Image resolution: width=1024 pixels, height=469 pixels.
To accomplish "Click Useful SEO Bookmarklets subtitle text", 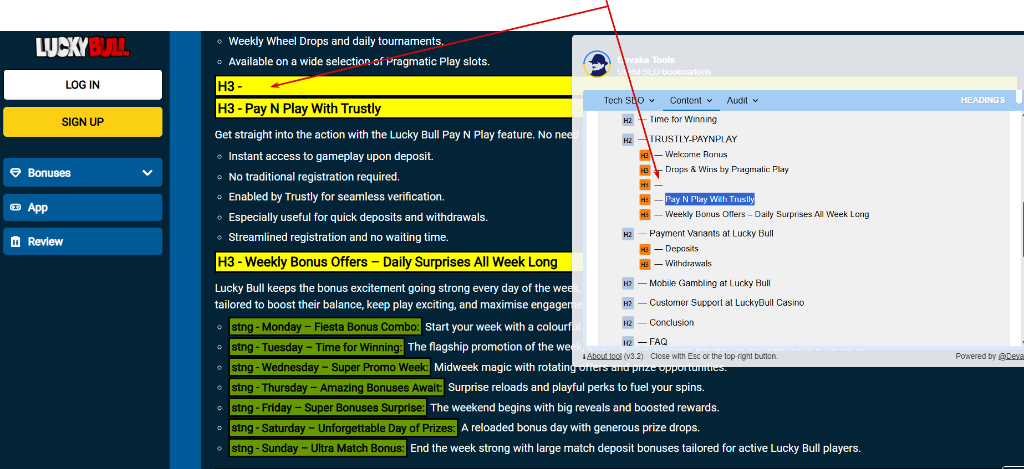I will pos(664,72).
